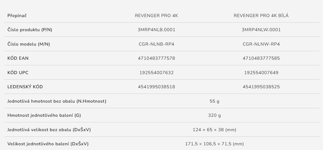
Task: Select the 'Číslo produktu (P/N)' row label
Action: 30,30
